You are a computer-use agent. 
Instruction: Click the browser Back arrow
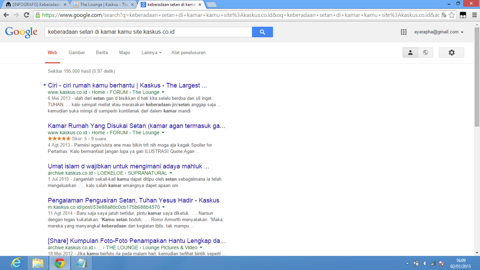point(6,15)
